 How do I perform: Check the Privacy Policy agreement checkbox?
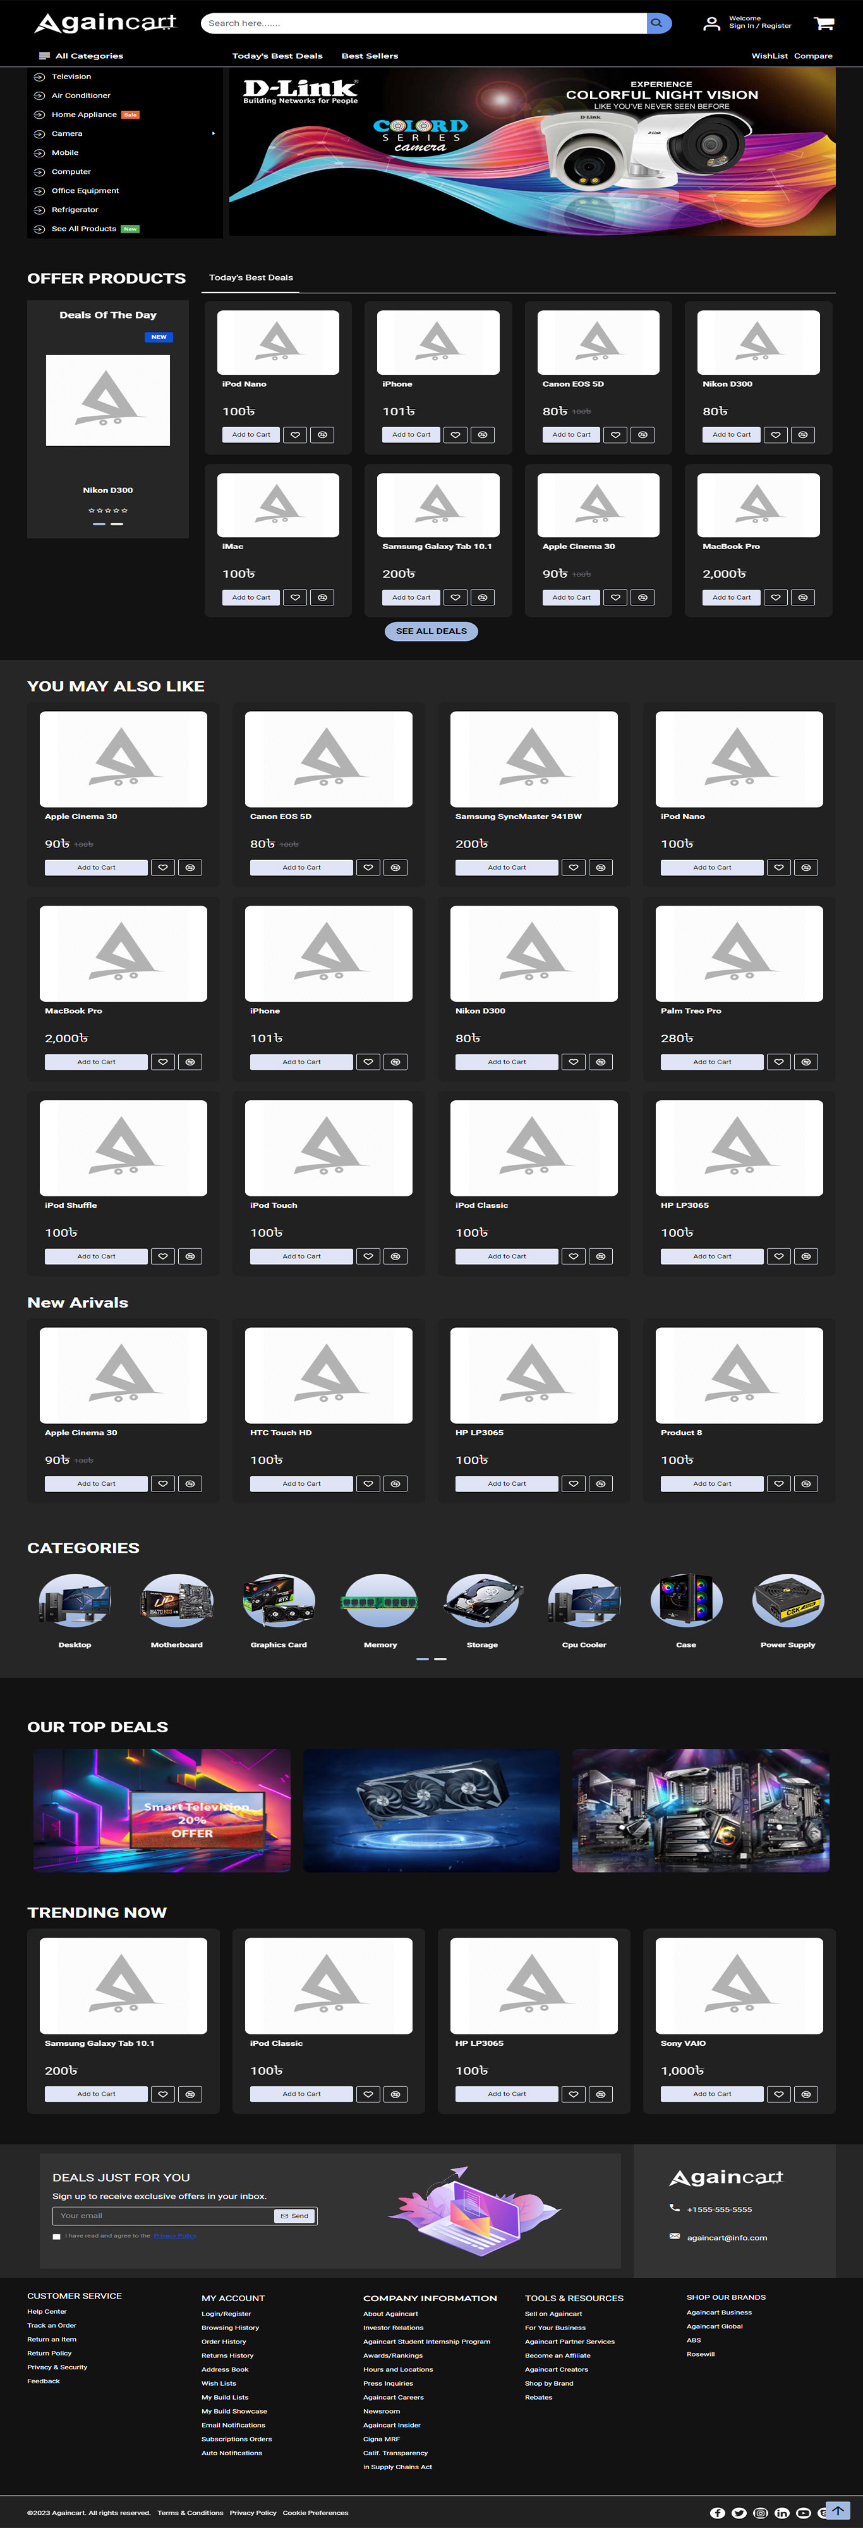(56, 2237)
